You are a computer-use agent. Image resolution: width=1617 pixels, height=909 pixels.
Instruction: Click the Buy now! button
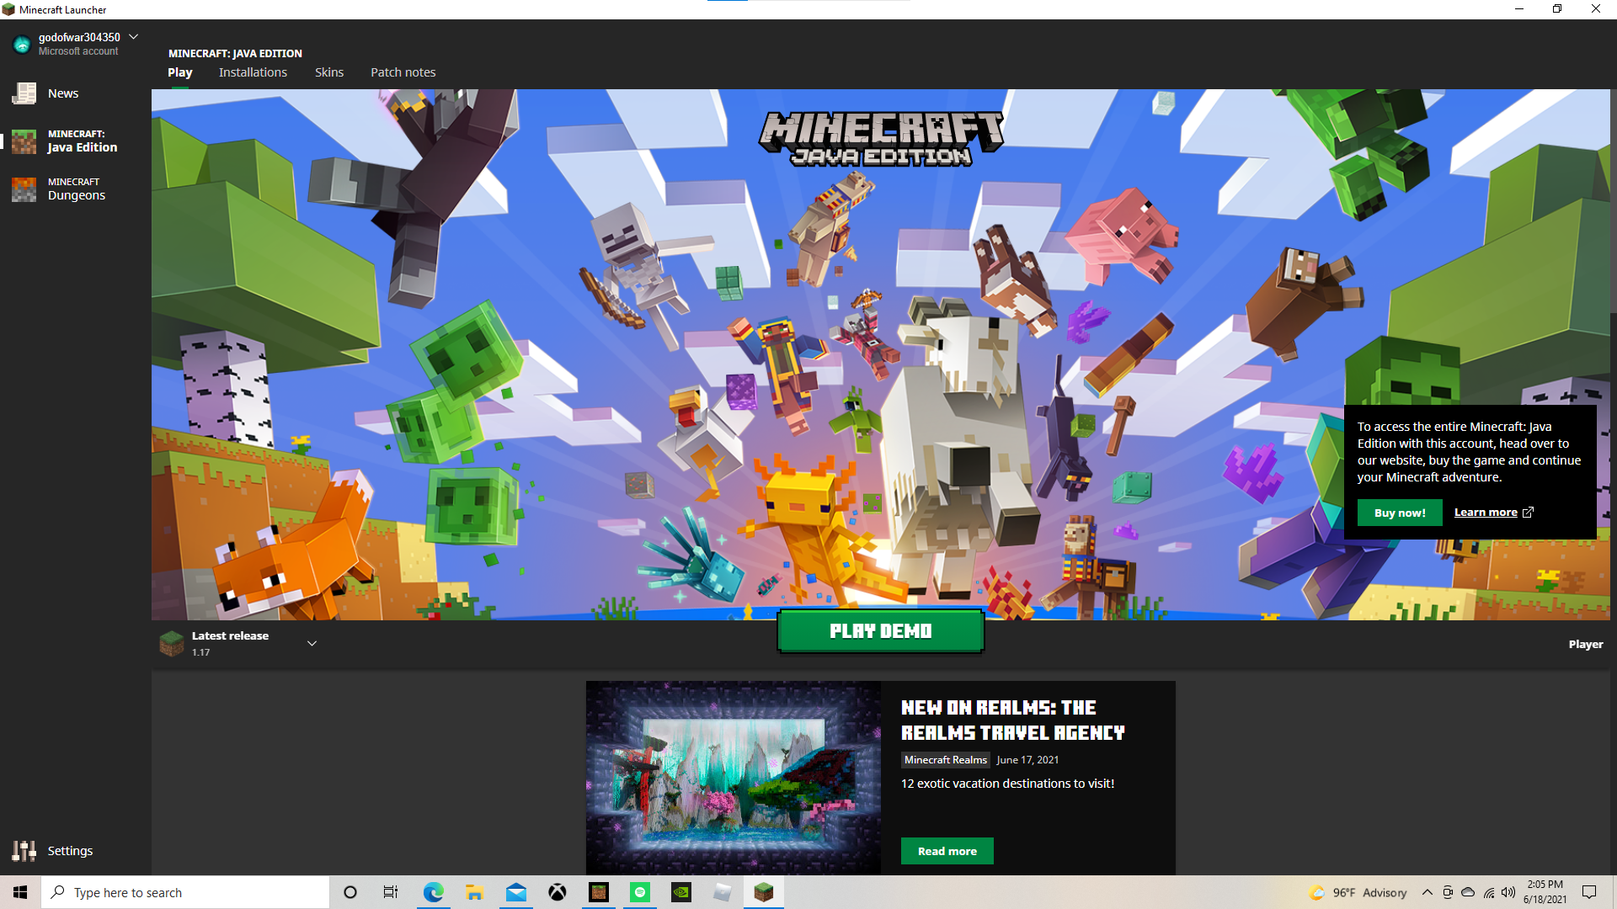coord(1400,513)
